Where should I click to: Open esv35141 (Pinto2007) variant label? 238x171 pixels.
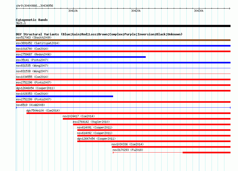32,60
